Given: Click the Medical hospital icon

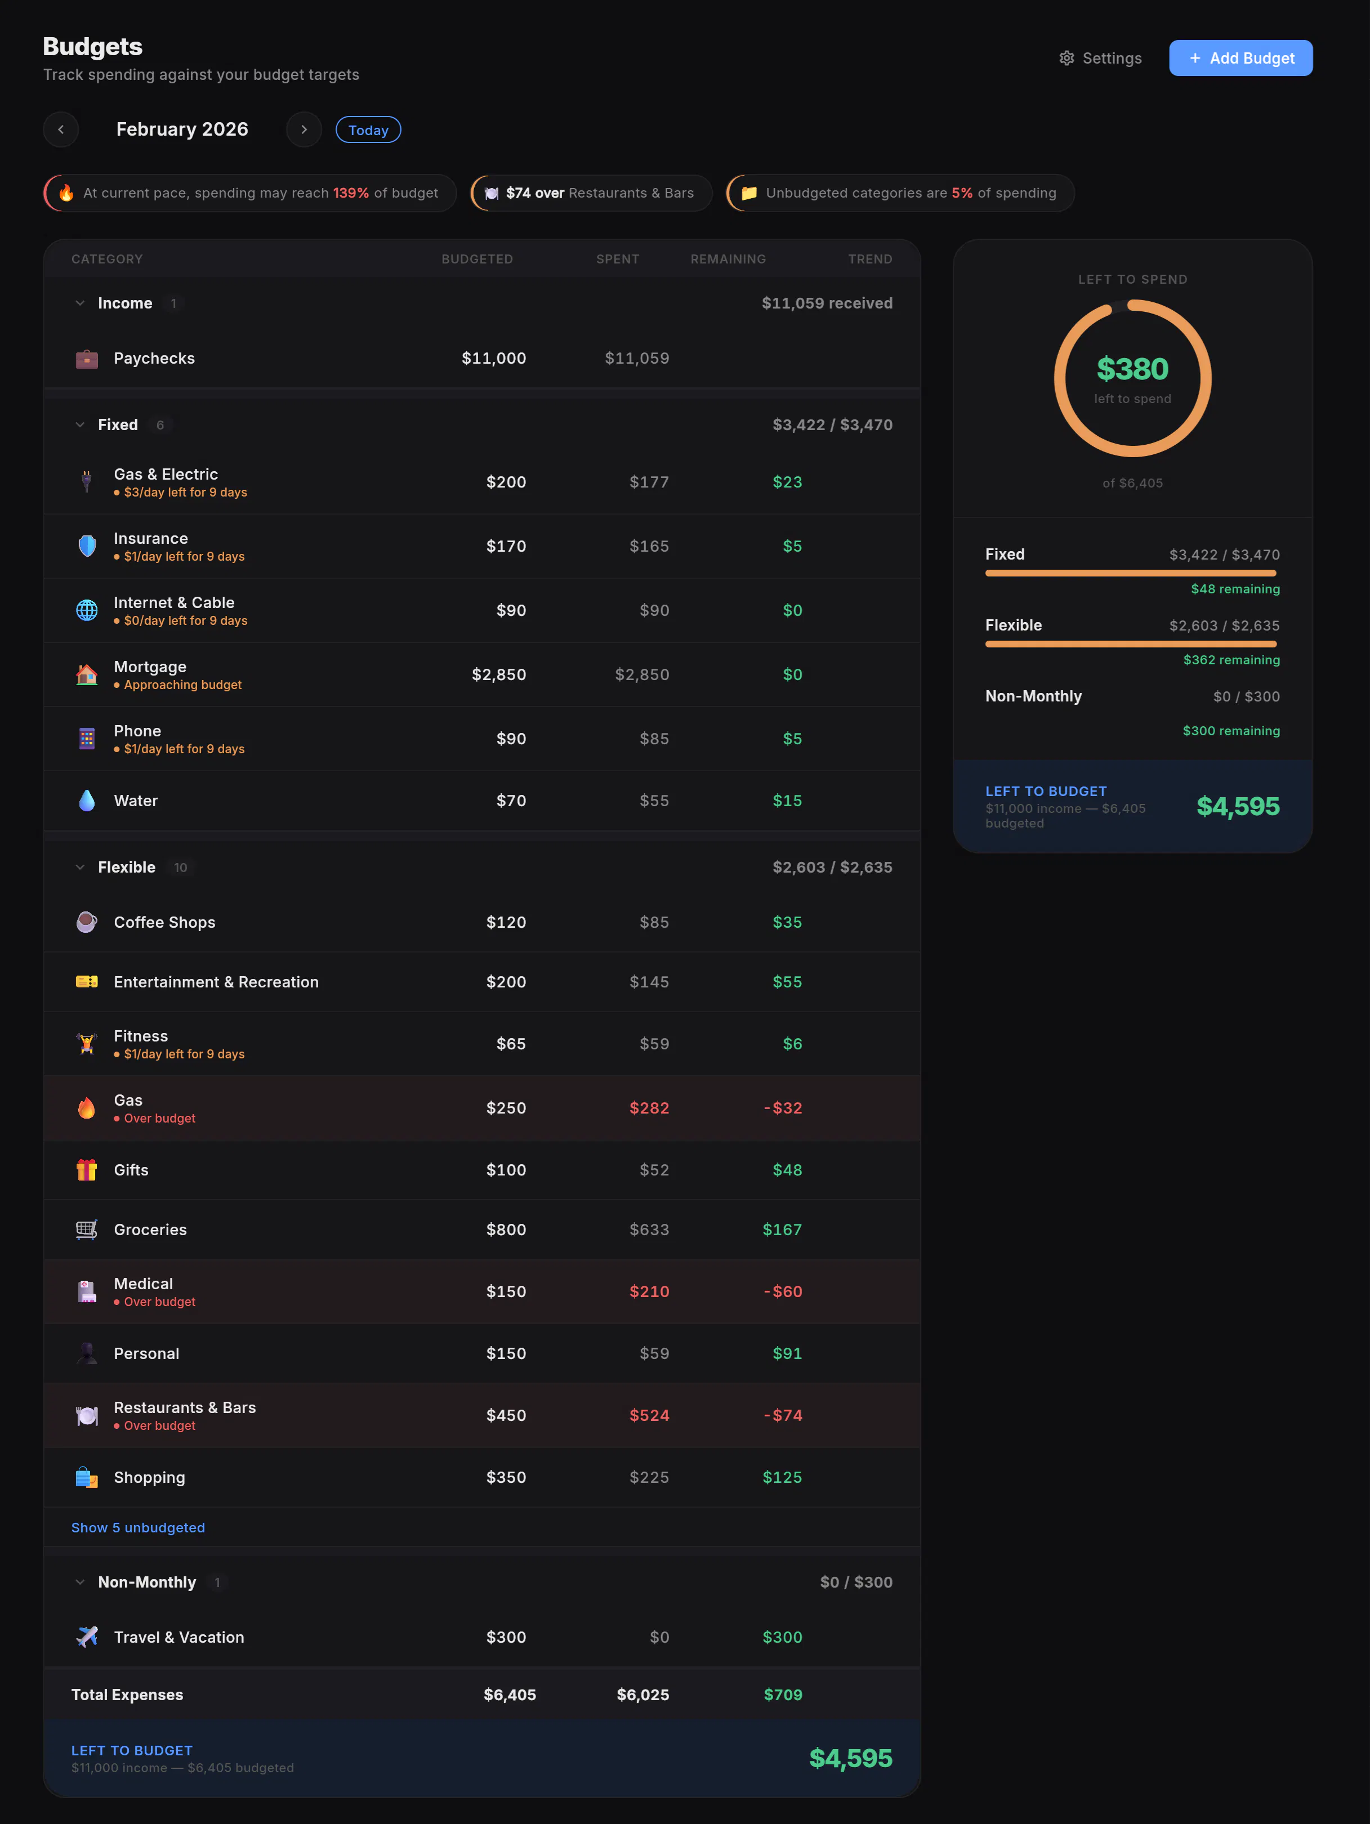Looking at the screenshot, I should coord(87,1291).
